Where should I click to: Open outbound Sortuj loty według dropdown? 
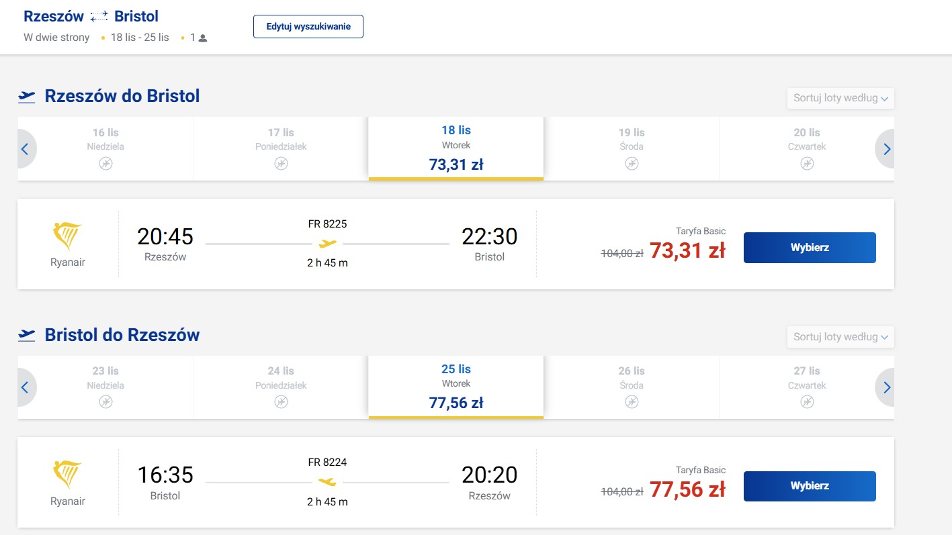[840, 98]
